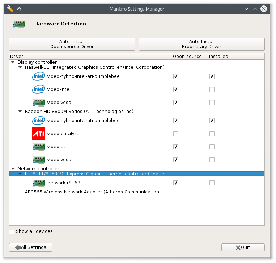Click the double up-chevron title bar icon

pyautogui.click(x=19, y=9)
